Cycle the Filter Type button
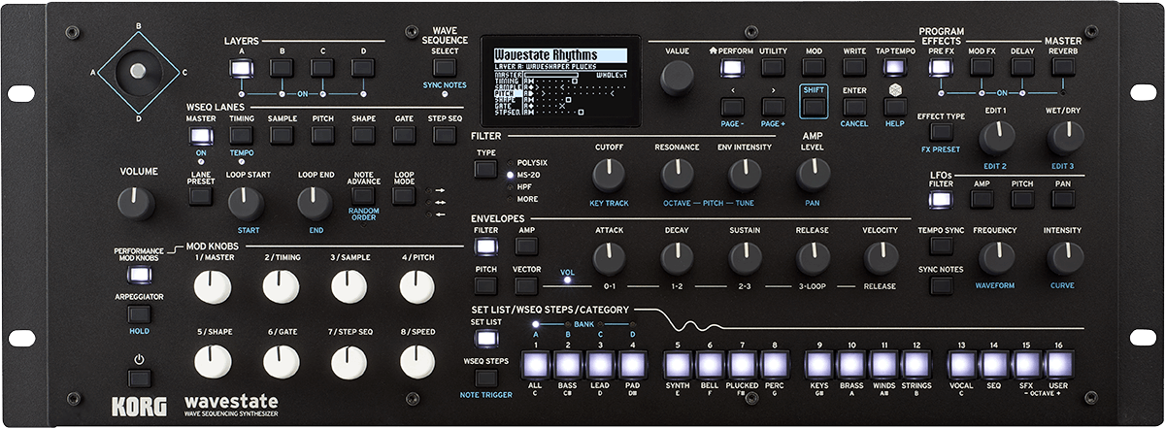1165x428 pixels. [x=484, y=168]
